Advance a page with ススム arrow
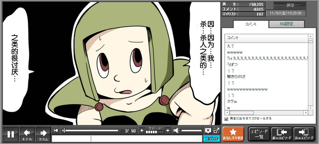Image resolution: width=319 pixels, height=144 pixels. pos(43,134)
